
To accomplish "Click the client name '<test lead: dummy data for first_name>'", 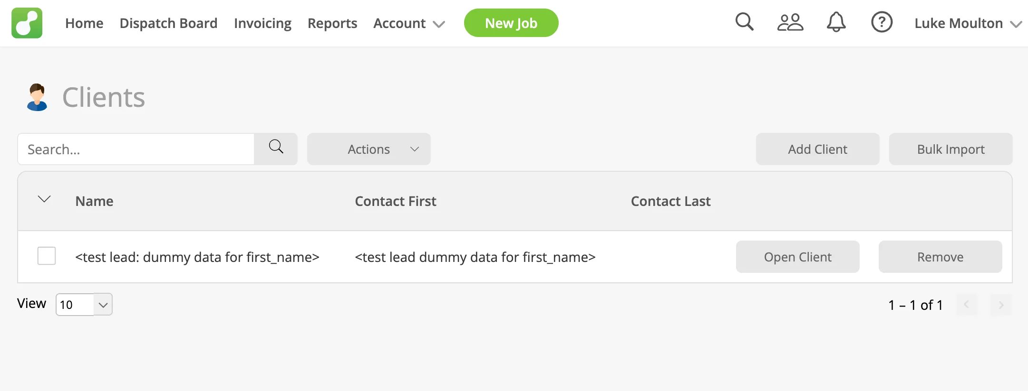I will point(197,257).
